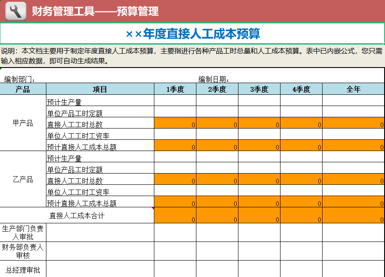Select the title ××年度直接人工成本预算
This screenshot has height=277, width=385.
point(192,32)
